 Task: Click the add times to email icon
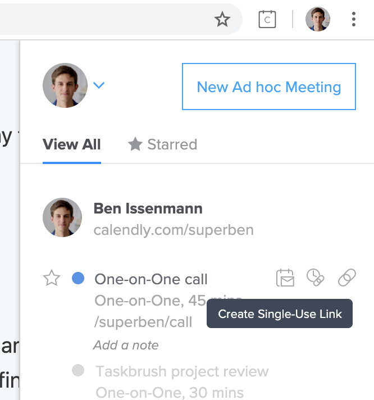[x=285, y=278]
